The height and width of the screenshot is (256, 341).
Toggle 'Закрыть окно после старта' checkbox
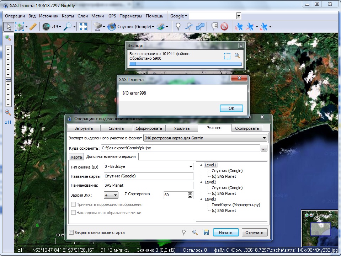pos(71,233)
